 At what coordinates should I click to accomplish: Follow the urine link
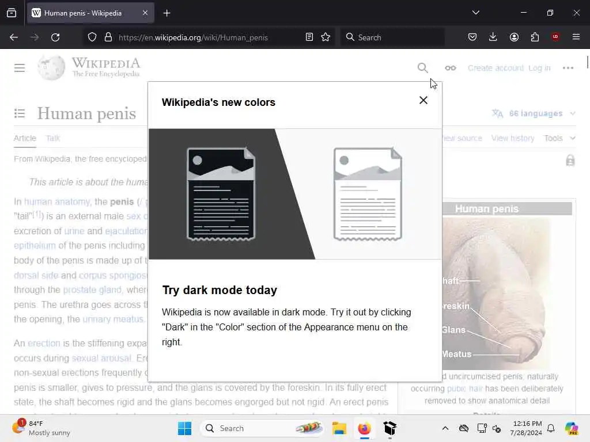pos(74,231)
